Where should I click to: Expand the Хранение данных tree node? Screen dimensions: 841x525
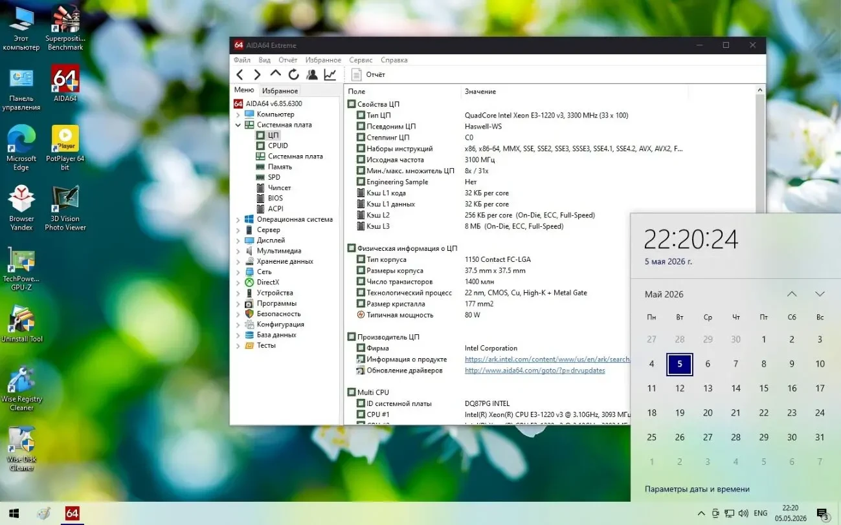click(238, 261)
